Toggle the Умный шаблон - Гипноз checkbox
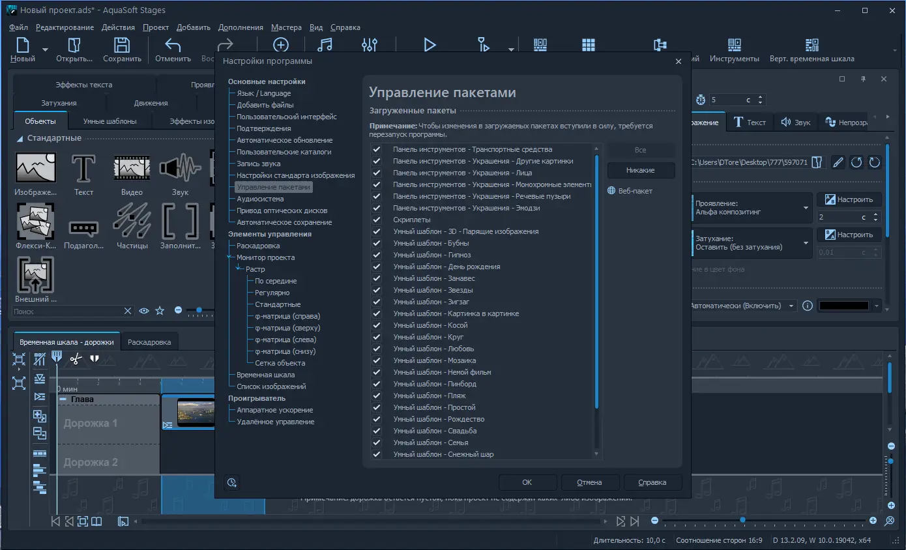This screenshot has height=550, width=906. 377,255
